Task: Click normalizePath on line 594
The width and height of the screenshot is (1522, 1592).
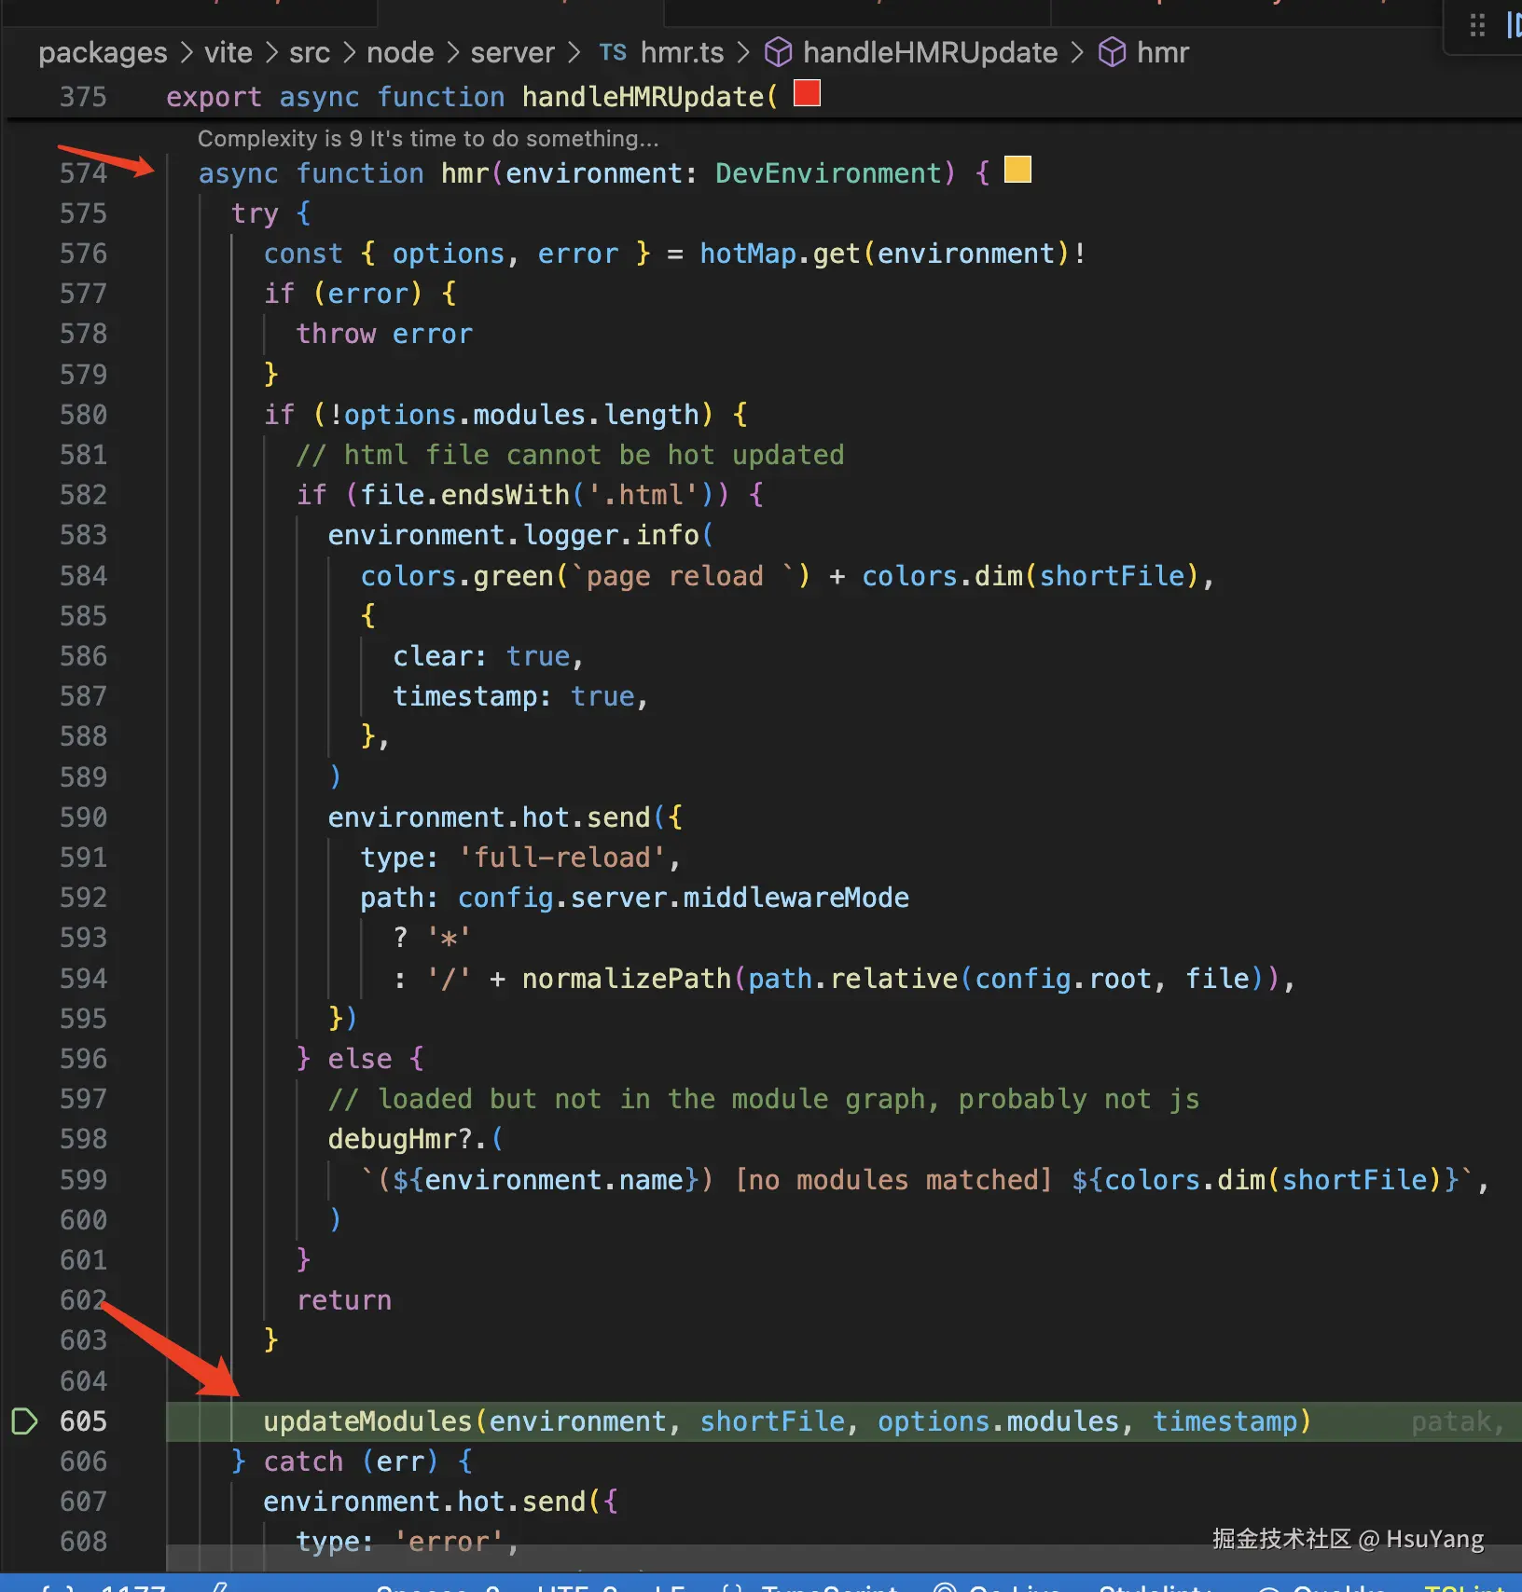Action: (627, 979)
